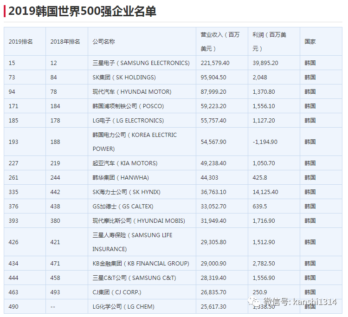
Task: Click profit value 425.8
Action: [260, 178]
